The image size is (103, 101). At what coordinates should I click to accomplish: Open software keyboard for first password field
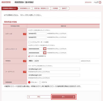pos(45,49)
